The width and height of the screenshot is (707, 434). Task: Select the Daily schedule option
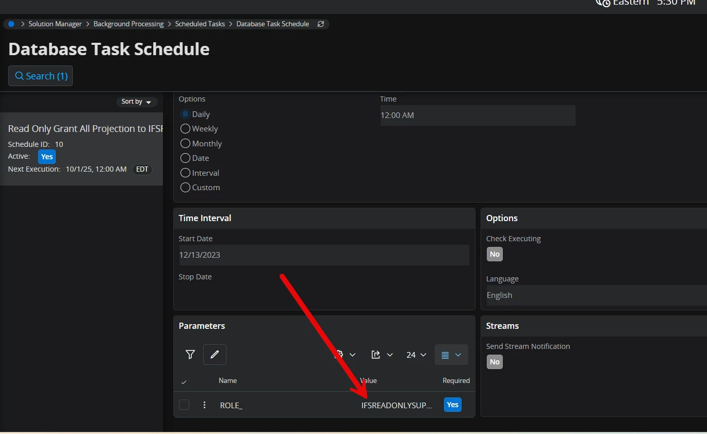pos(185,114)
